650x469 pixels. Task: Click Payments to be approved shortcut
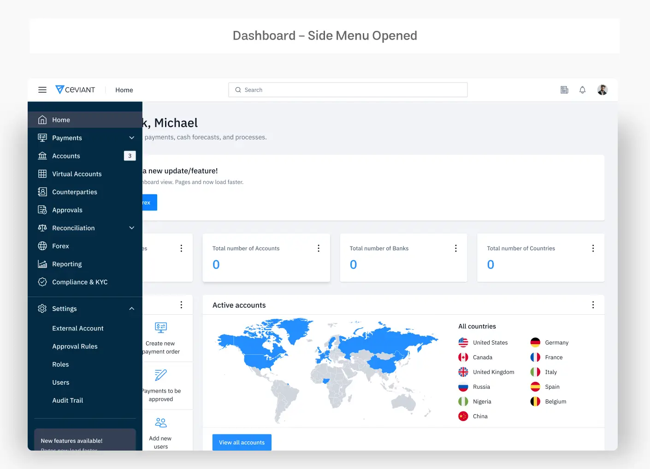[x=167, y=386]
